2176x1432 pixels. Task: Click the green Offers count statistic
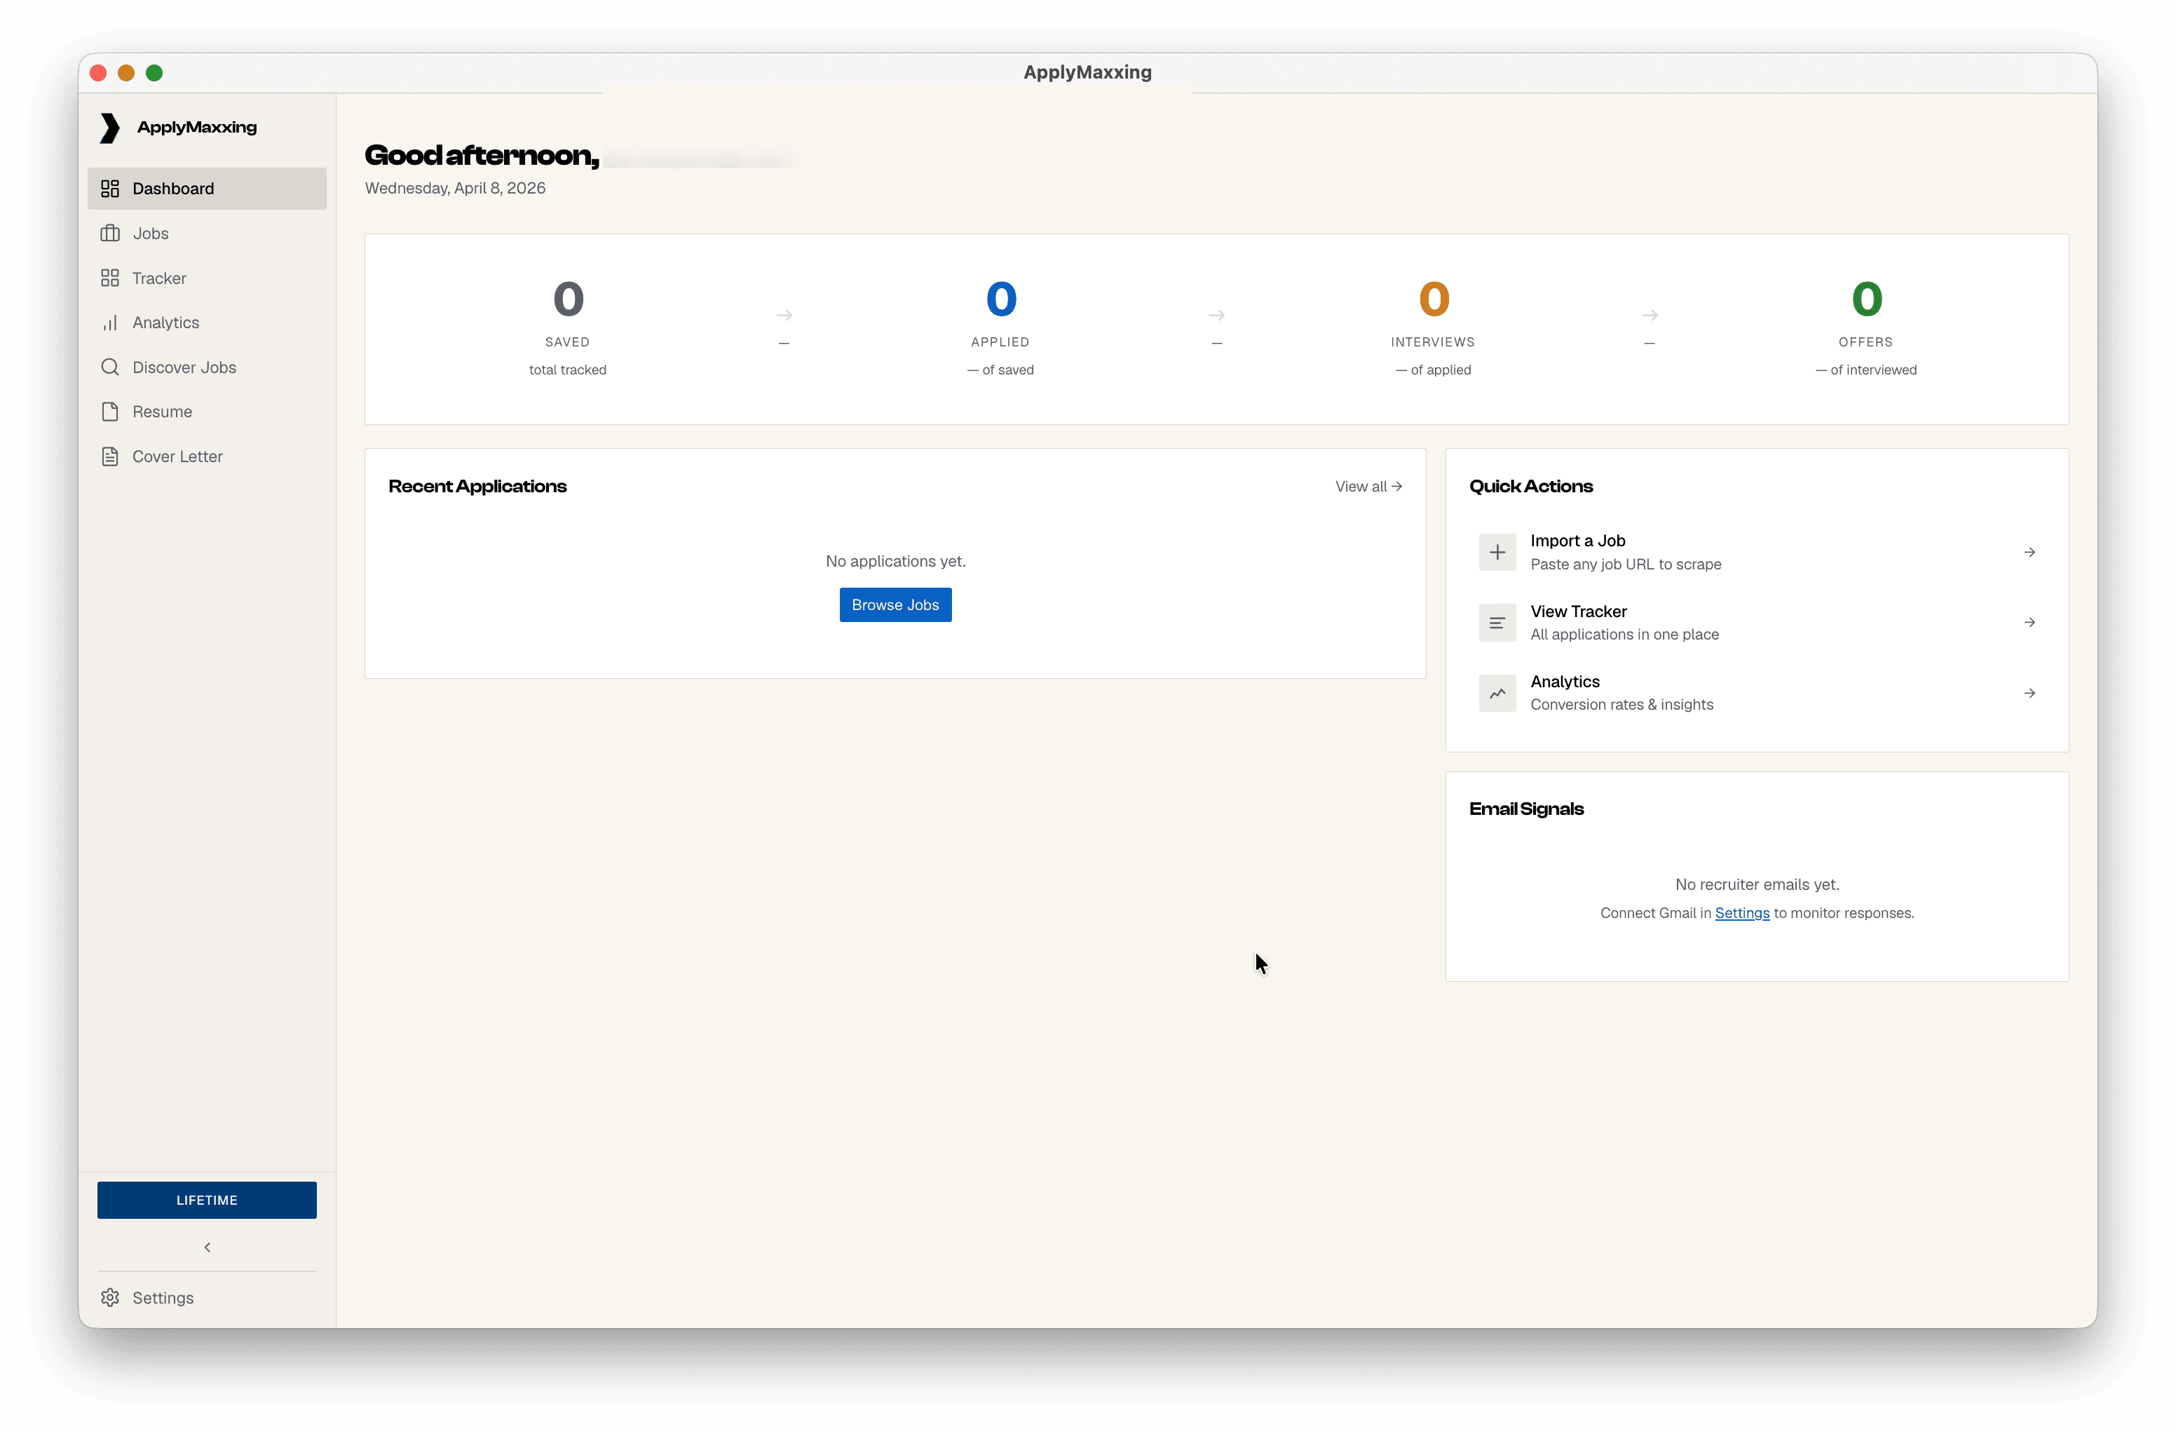1866,299
